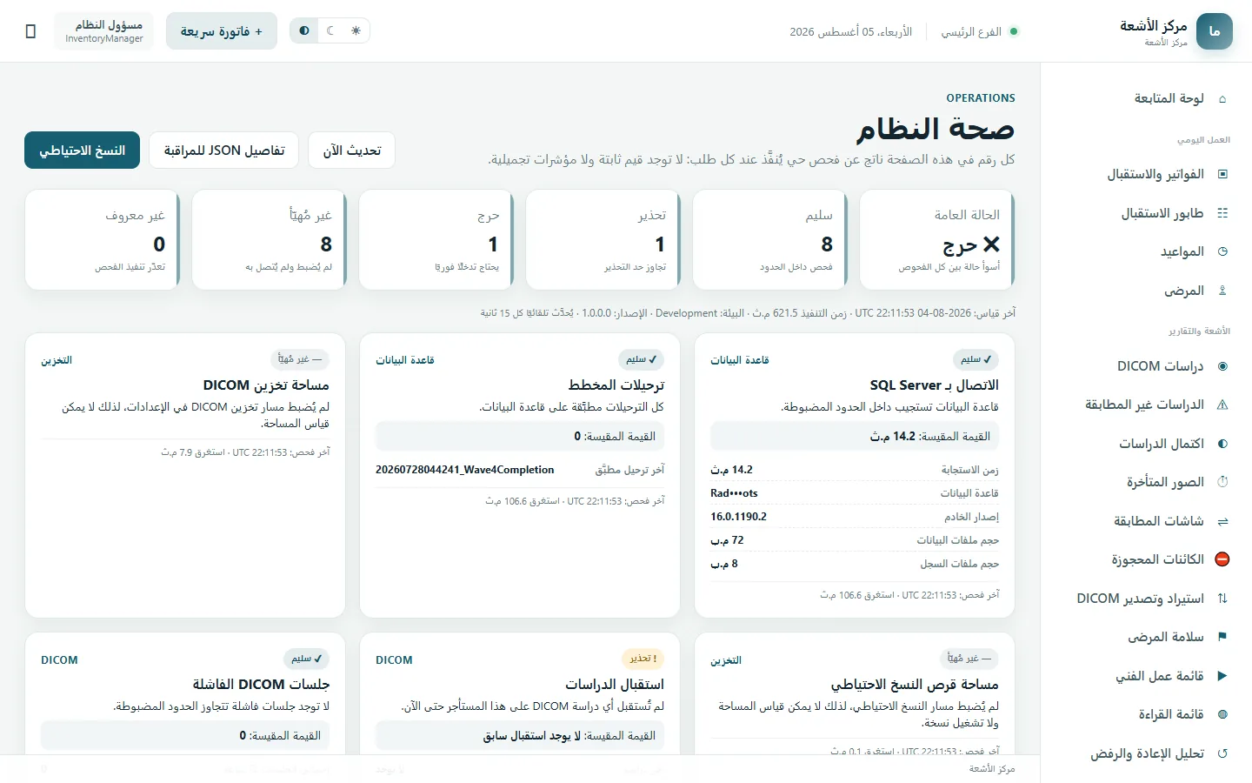Click the مسؤول النظام user badge
Image resolution: width=1252 pixels, height=783 pixels.
[103, 31]
